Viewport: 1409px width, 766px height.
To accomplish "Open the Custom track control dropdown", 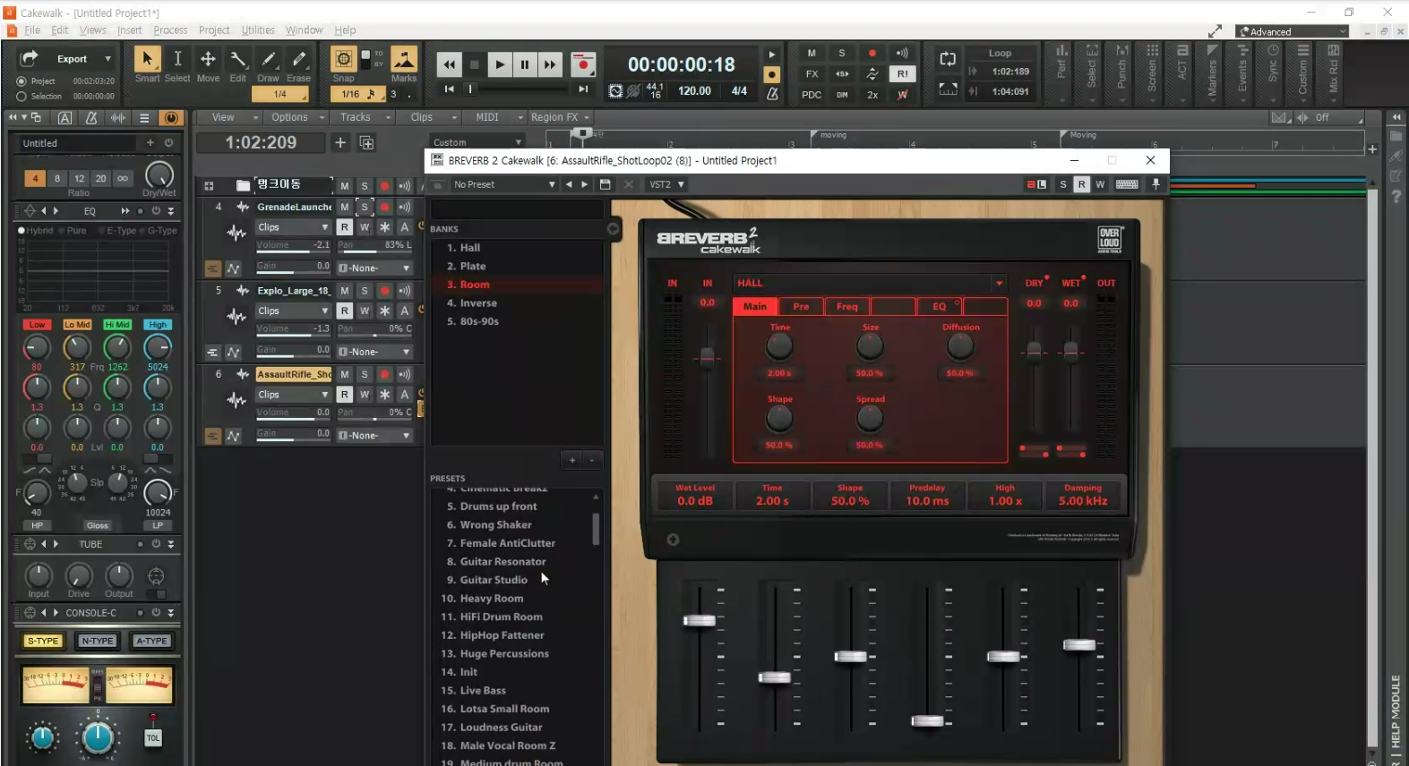I will coord(477,142).
